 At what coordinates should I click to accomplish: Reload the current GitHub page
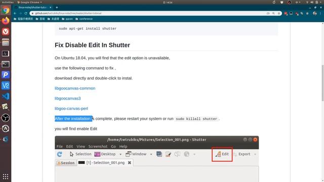click(x=26, y=13)
